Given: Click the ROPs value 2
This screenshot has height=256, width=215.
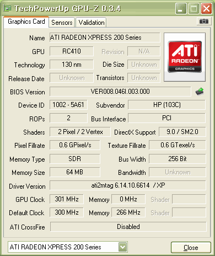Looking at the screenshot, I should (x=68, y=118).
